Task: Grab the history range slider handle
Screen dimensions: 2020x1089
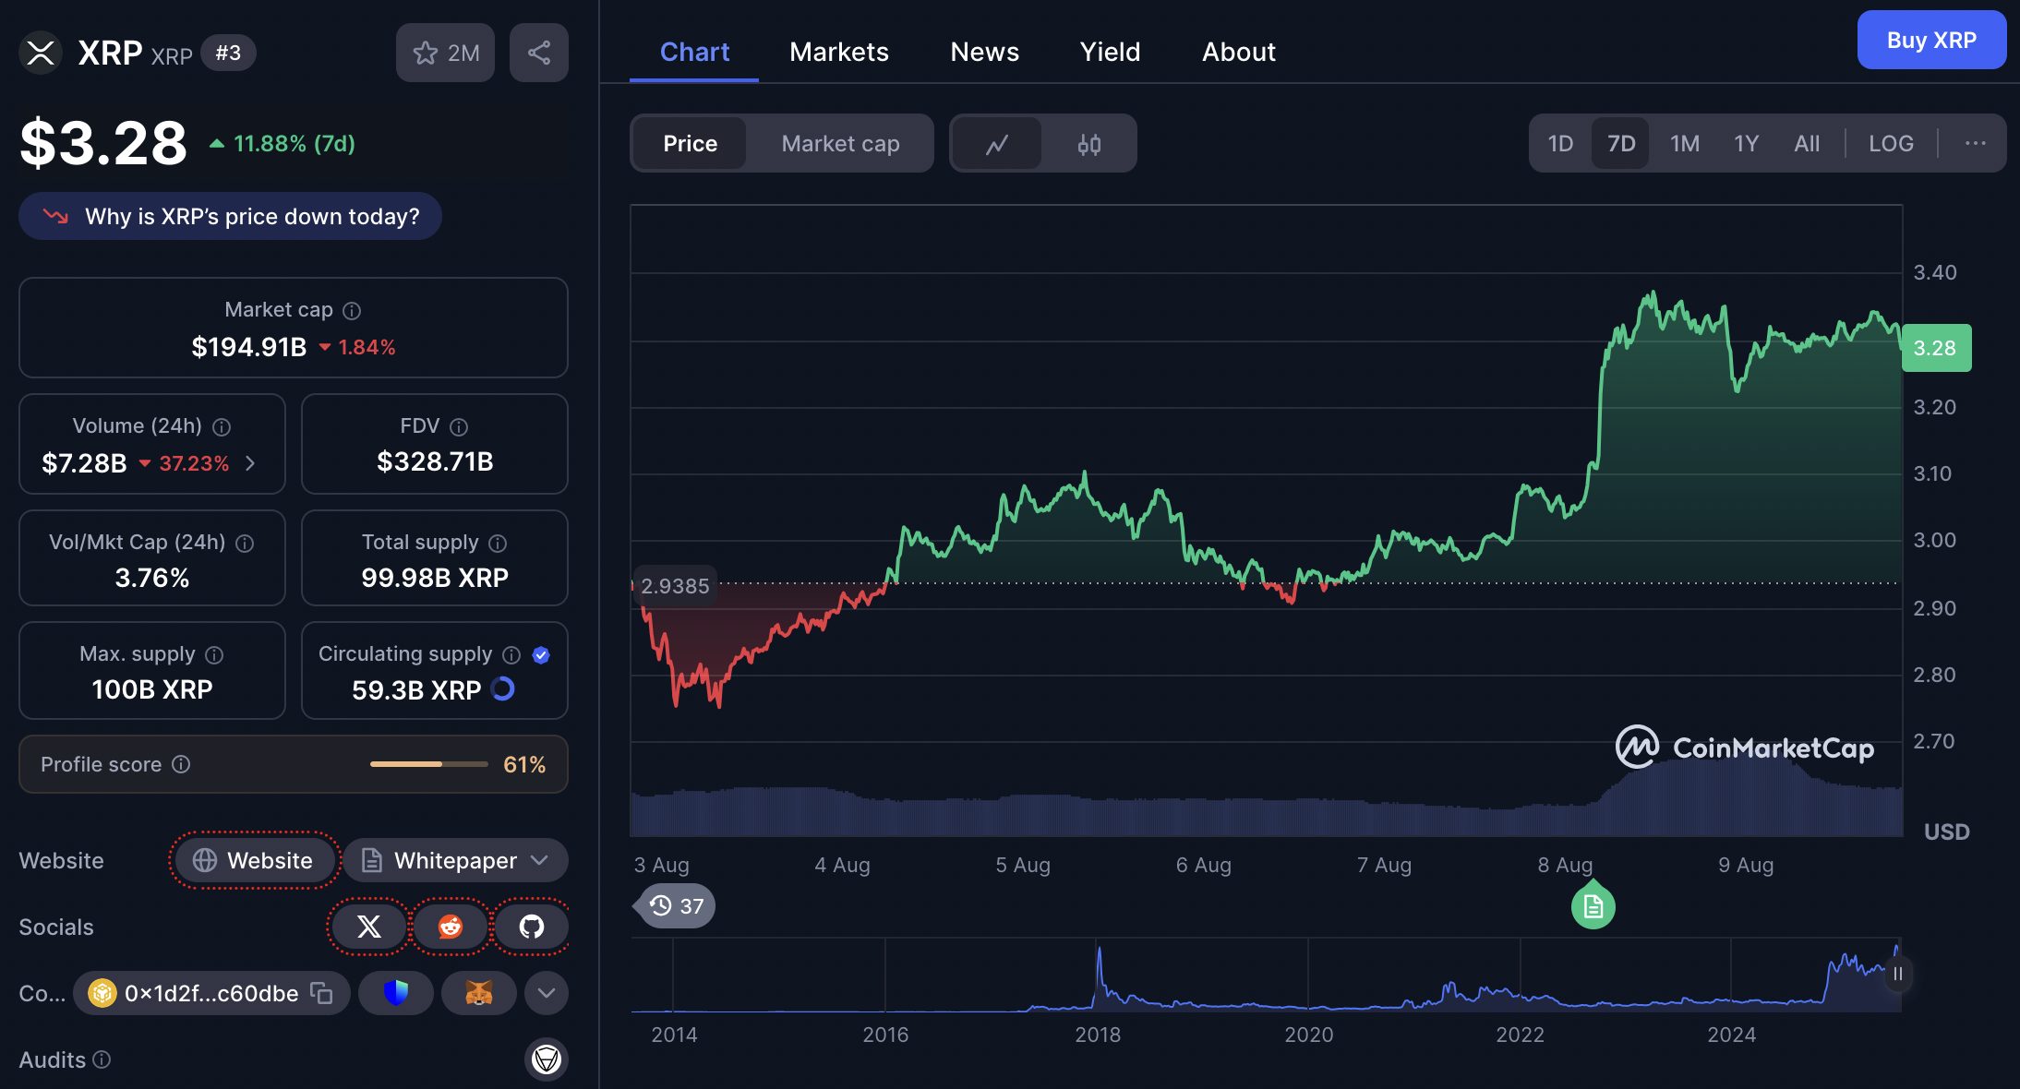Action: pos(1897,974)
